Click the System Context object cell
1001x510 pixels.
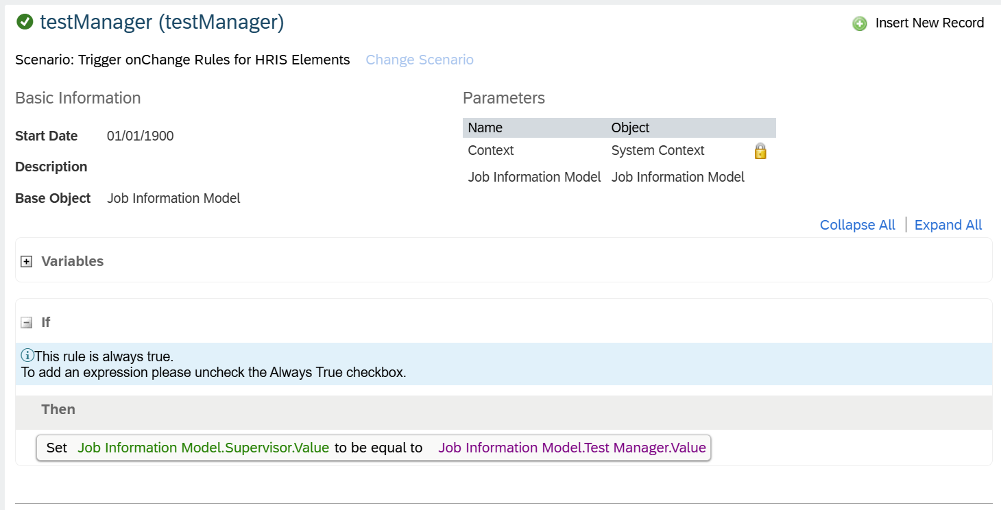[x=658, y=150]
